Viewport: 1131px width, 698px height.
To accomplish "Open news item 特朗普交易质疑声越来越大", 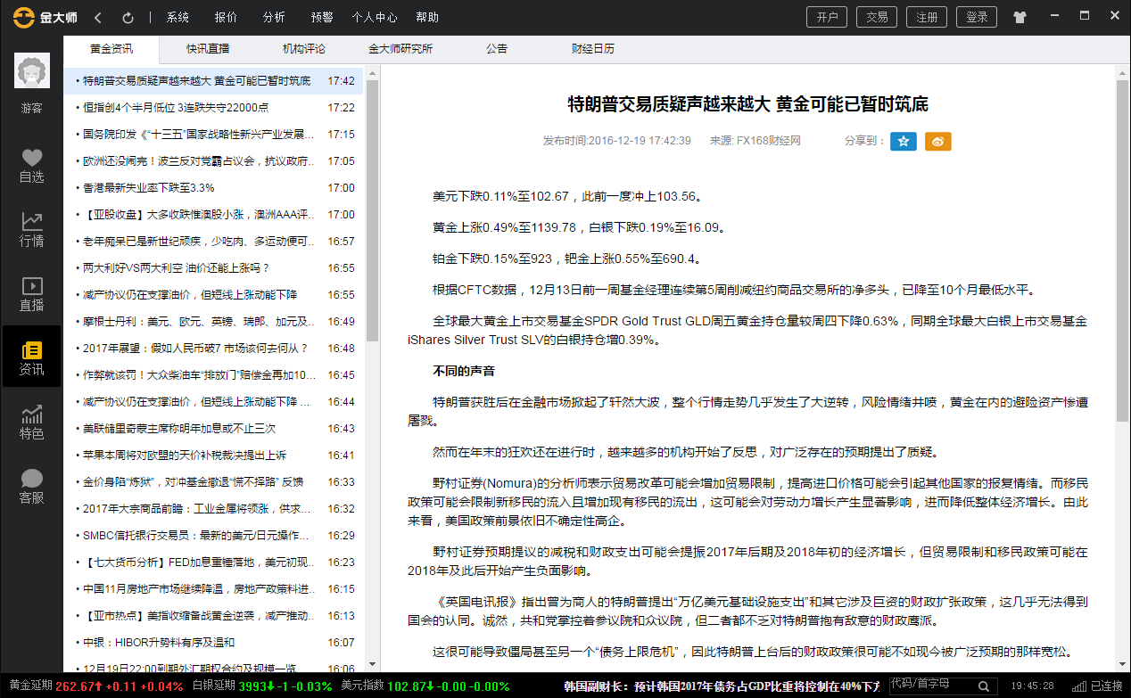I will pyautogui.click(x=213, y=81).
